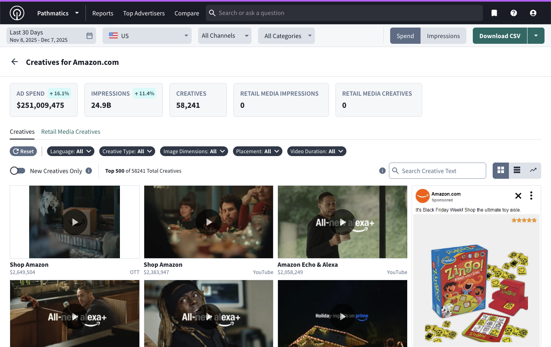Switch to grid view
The height and width of the screenshot is (347, 551).
tap(501, 171)
